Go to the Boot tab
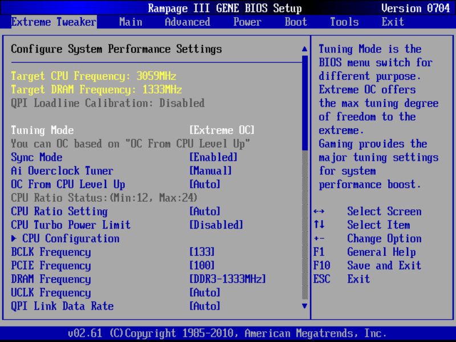This screenshot has height=342, width=456. point(296,22)
